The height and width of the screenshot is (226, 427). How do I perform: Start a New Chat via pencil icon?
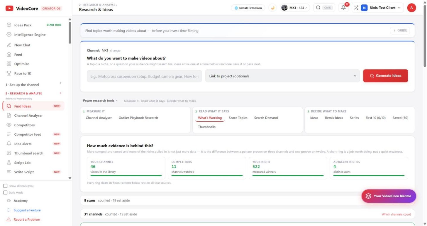tap(9, 45)
